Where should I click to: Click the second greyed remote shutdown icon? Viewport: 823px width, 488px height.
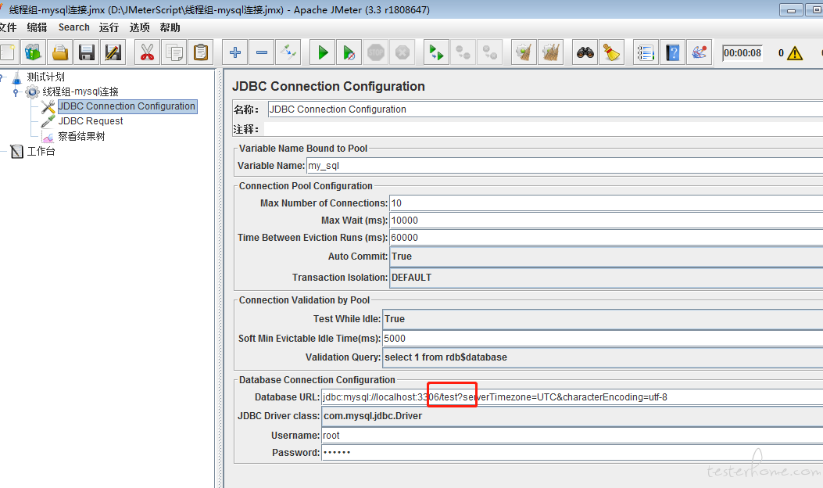click(x=490, y=52)
